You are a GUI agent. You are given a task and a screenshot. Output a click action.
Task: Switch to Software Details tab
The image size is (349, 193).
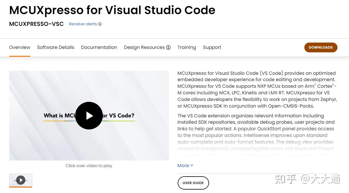pyautogui.click(x=56, y=47)
